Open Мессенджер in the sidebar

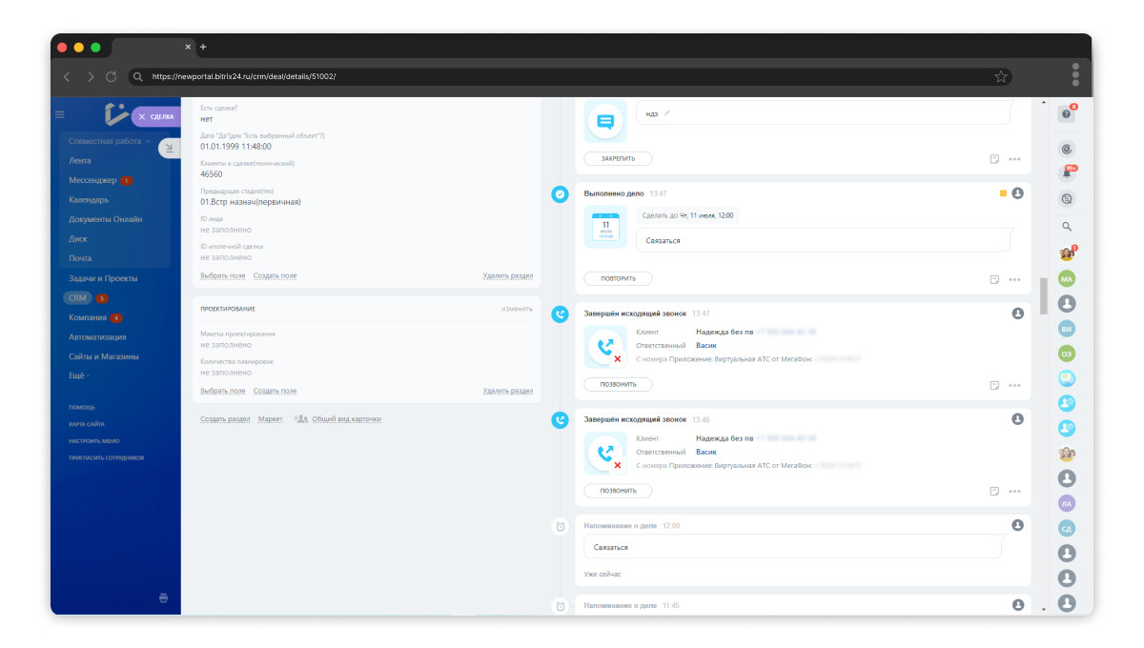(92, 180)
